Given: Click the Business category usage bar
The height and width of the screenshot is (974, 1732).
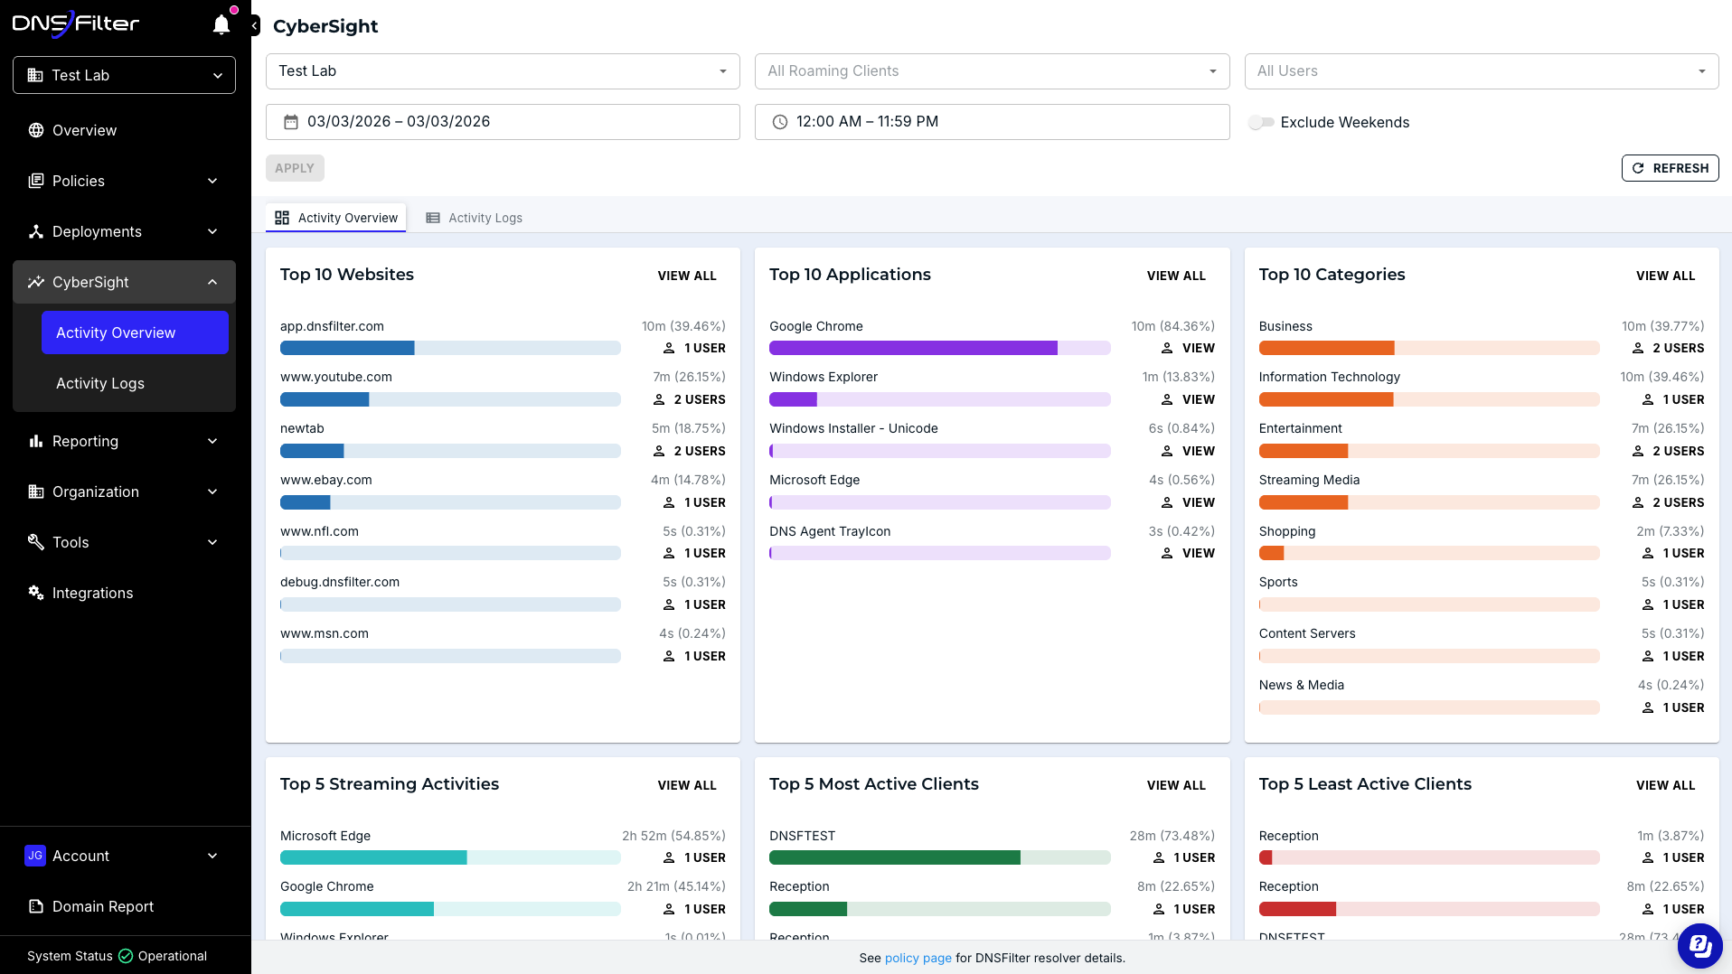Looking at the screenshot, I should [x=1428, y=348].
